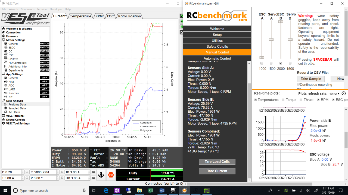Uncheck the Temperatures plot checkbox

click(255, 100)
